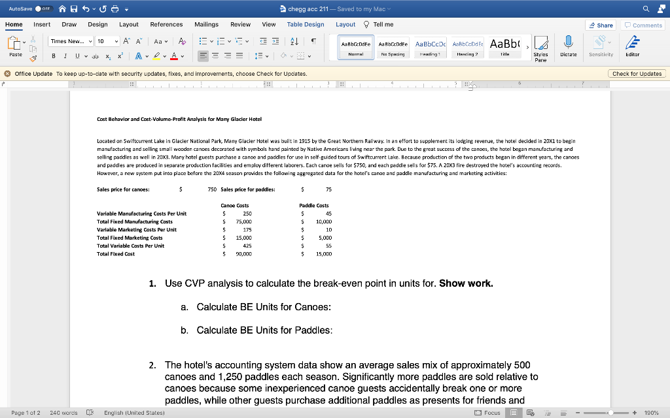This screenshot has height=418, width=670.
Task: Apply the Title style
Action: pos(504,47)
